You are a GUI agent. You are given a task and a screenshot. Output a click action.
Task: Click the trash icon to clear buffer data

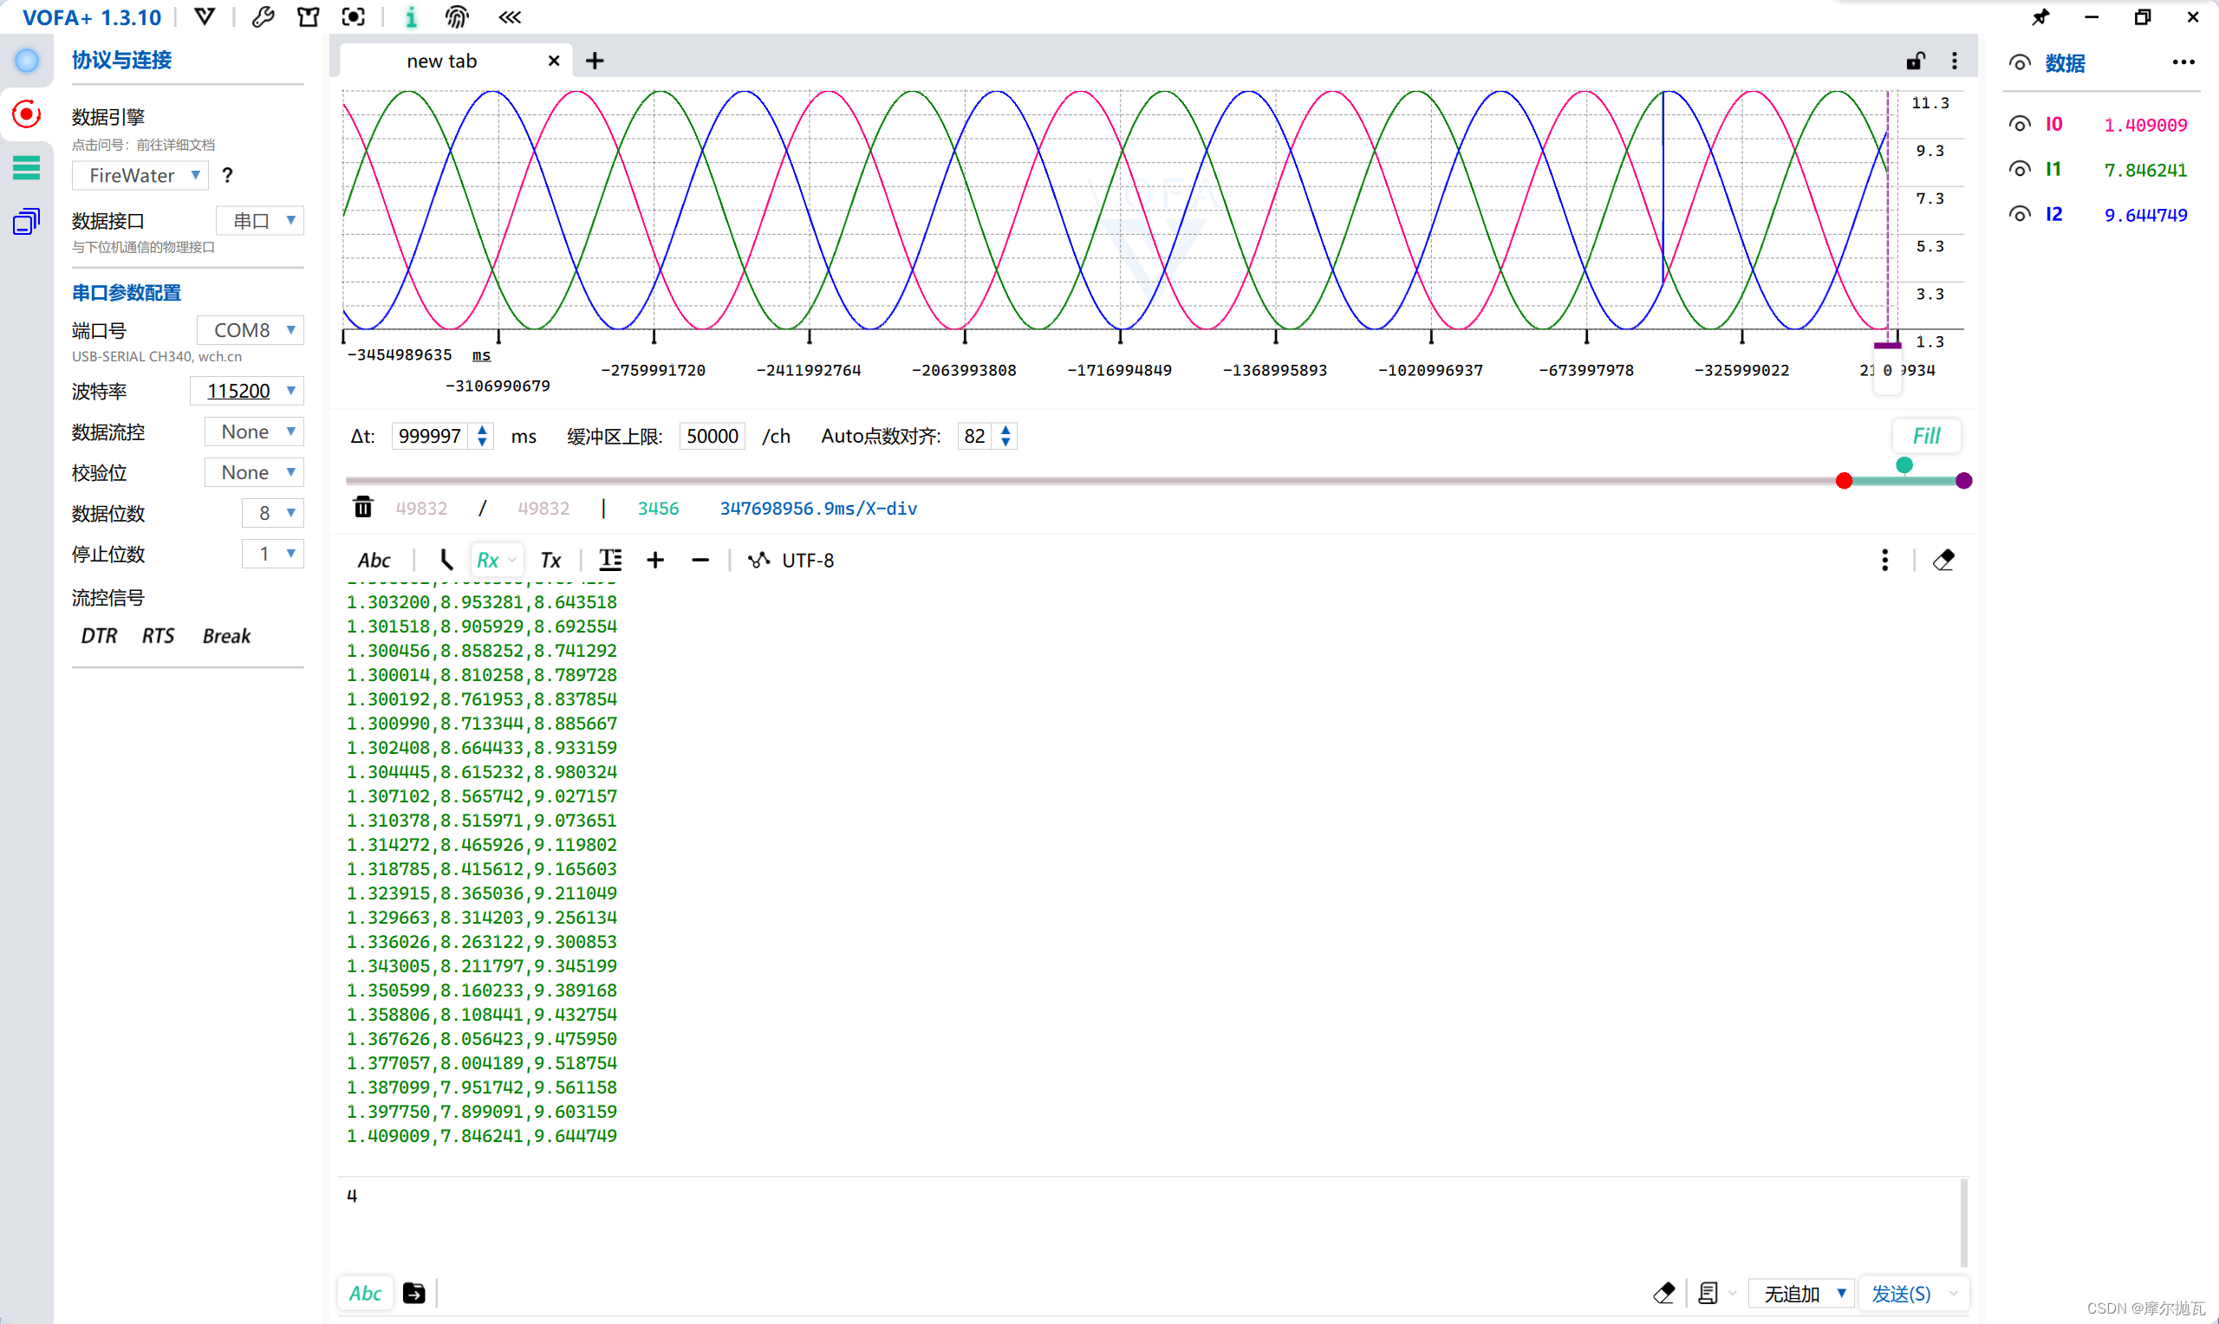pyautogui.click(x=363, y=508)
